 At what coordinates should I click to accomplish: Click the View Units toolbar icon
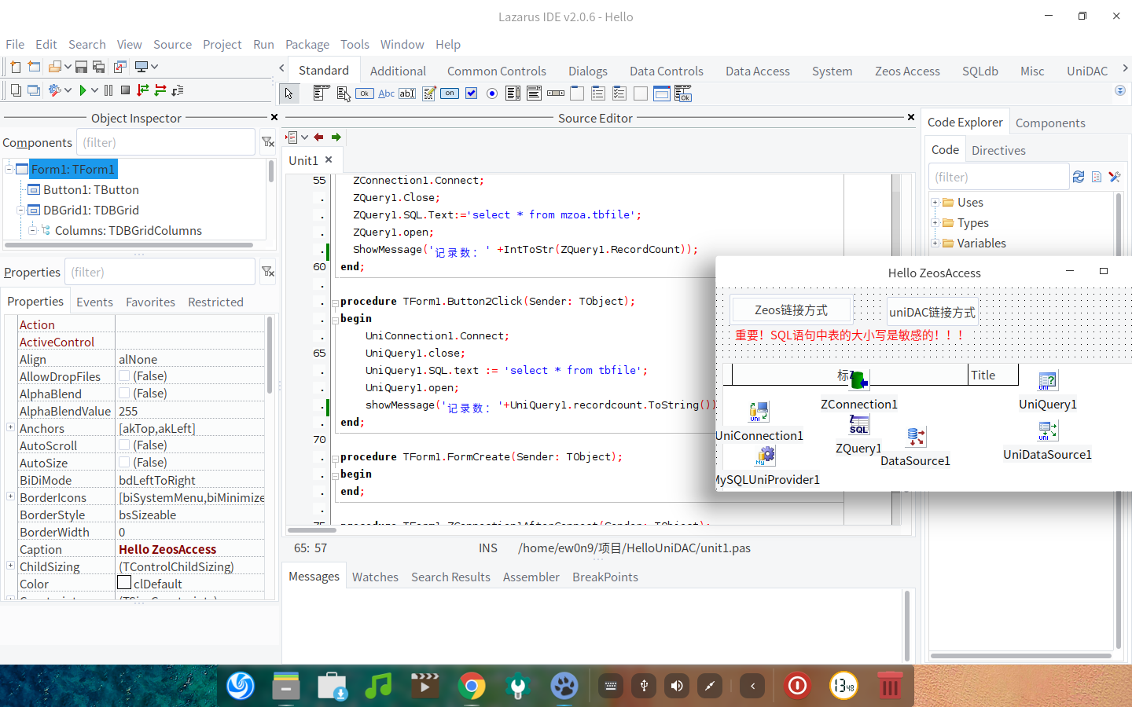tap(15, 90)
